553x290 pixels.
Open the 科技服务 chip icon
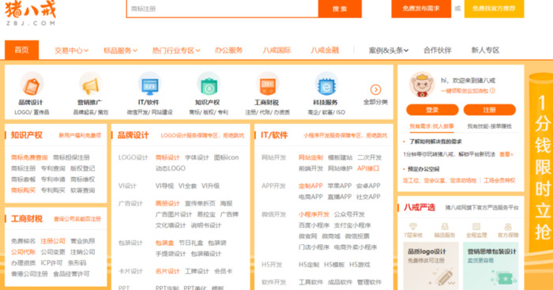pos(325,85)
